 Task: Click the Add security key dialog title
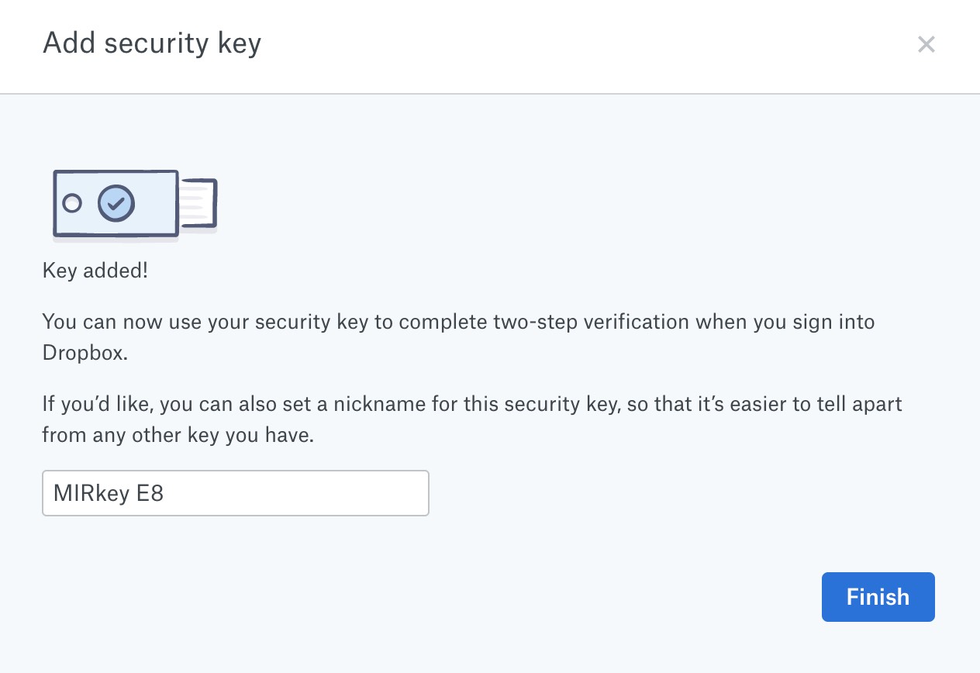click(152, 44)
